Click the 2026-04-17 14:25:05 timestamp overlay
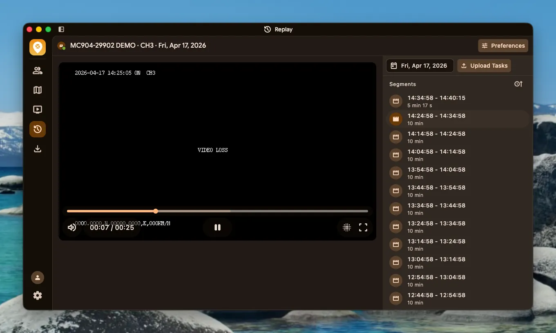 tap(103, 73)
